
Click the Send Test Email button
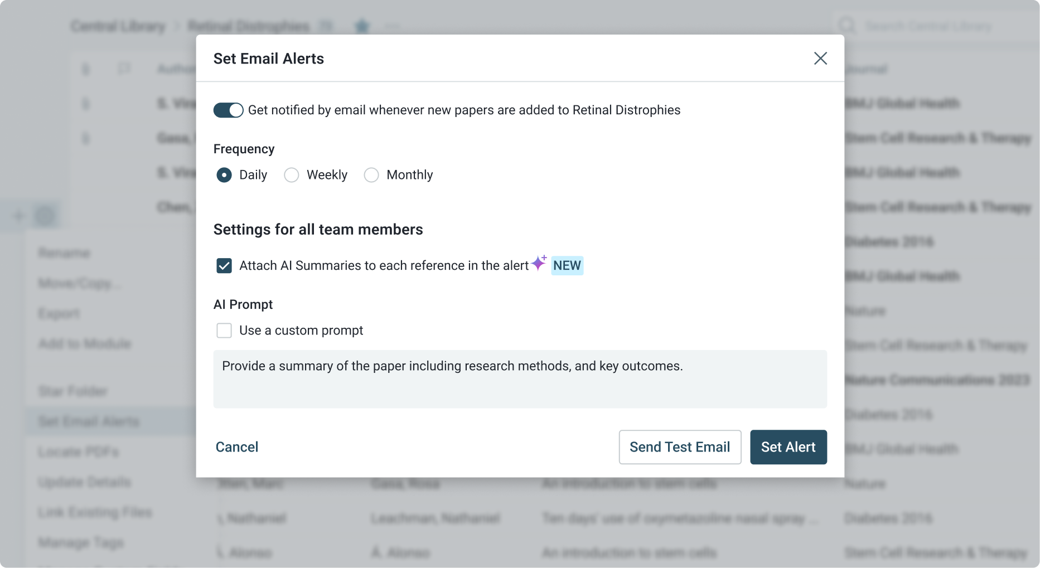tap(679, 446)
